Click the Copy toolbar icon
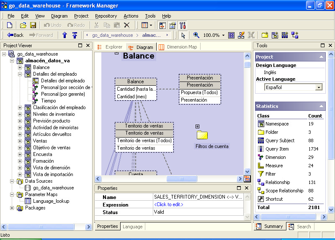Viewport: 335px width, 240px height. (x=107, y=25)
